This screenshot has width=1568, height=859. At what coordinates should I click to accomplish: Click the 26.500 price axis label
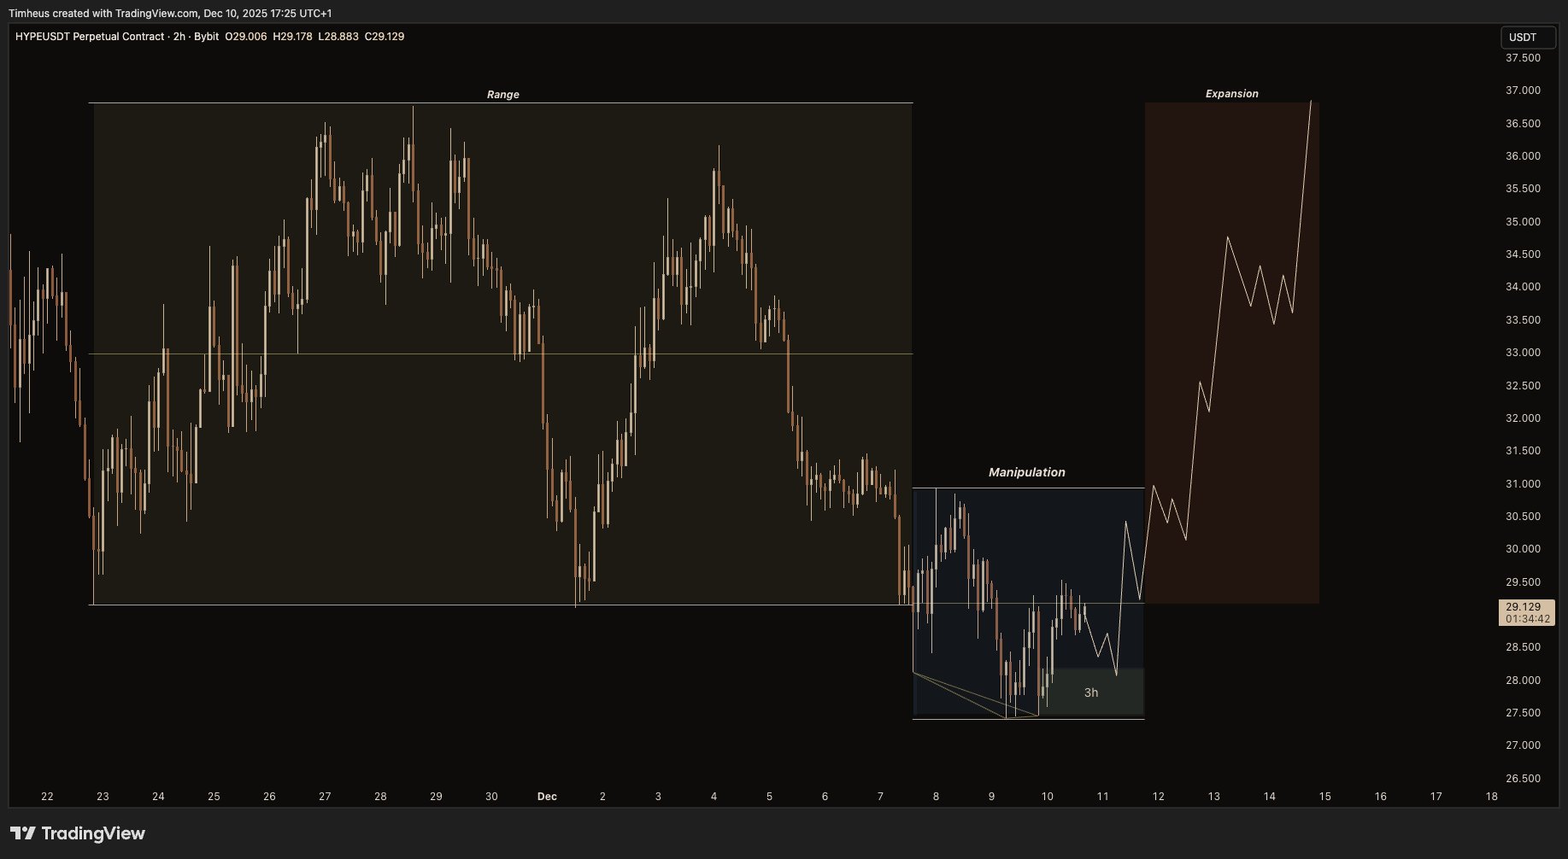1523,779
